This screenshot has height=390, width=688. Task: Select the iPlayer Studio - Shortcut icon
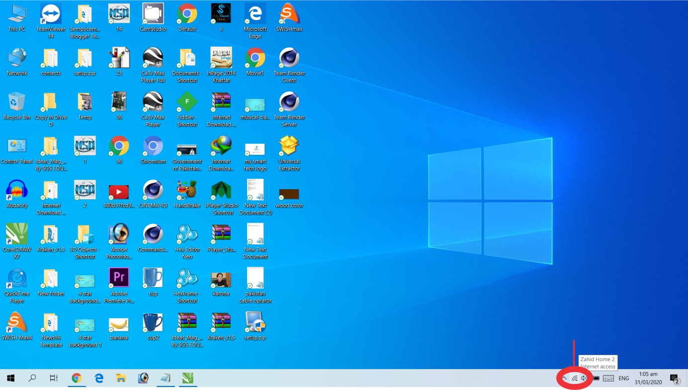(x=221, y=198)
